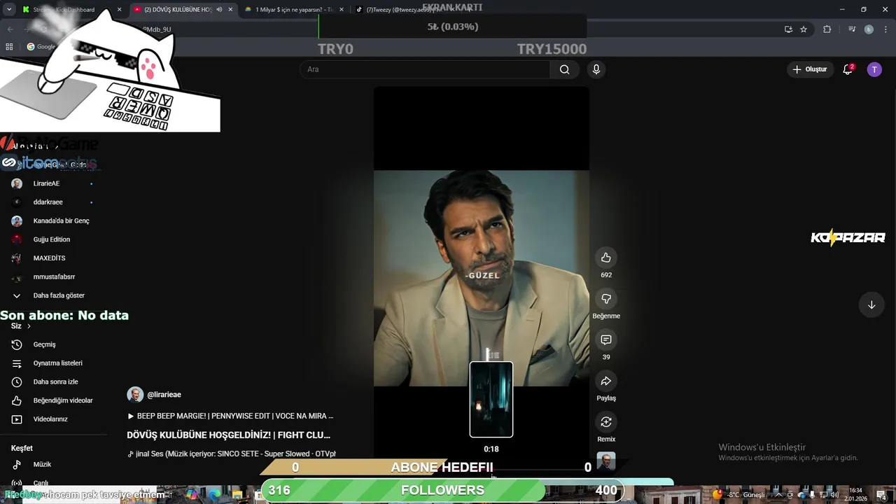
Task: Open weather widget -8°C Güneşli
Action: pyautogui.click(x=738, y=495)
